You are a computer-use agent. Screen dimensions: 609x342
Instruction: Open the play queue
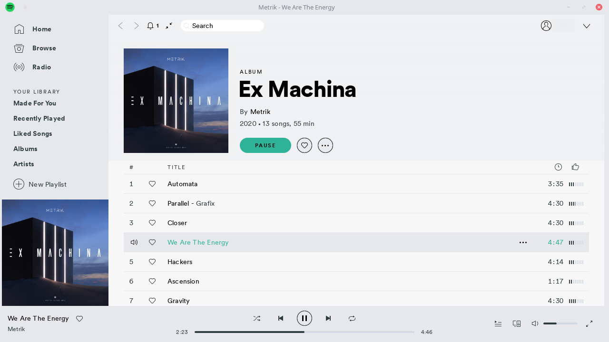click(498, 323)
